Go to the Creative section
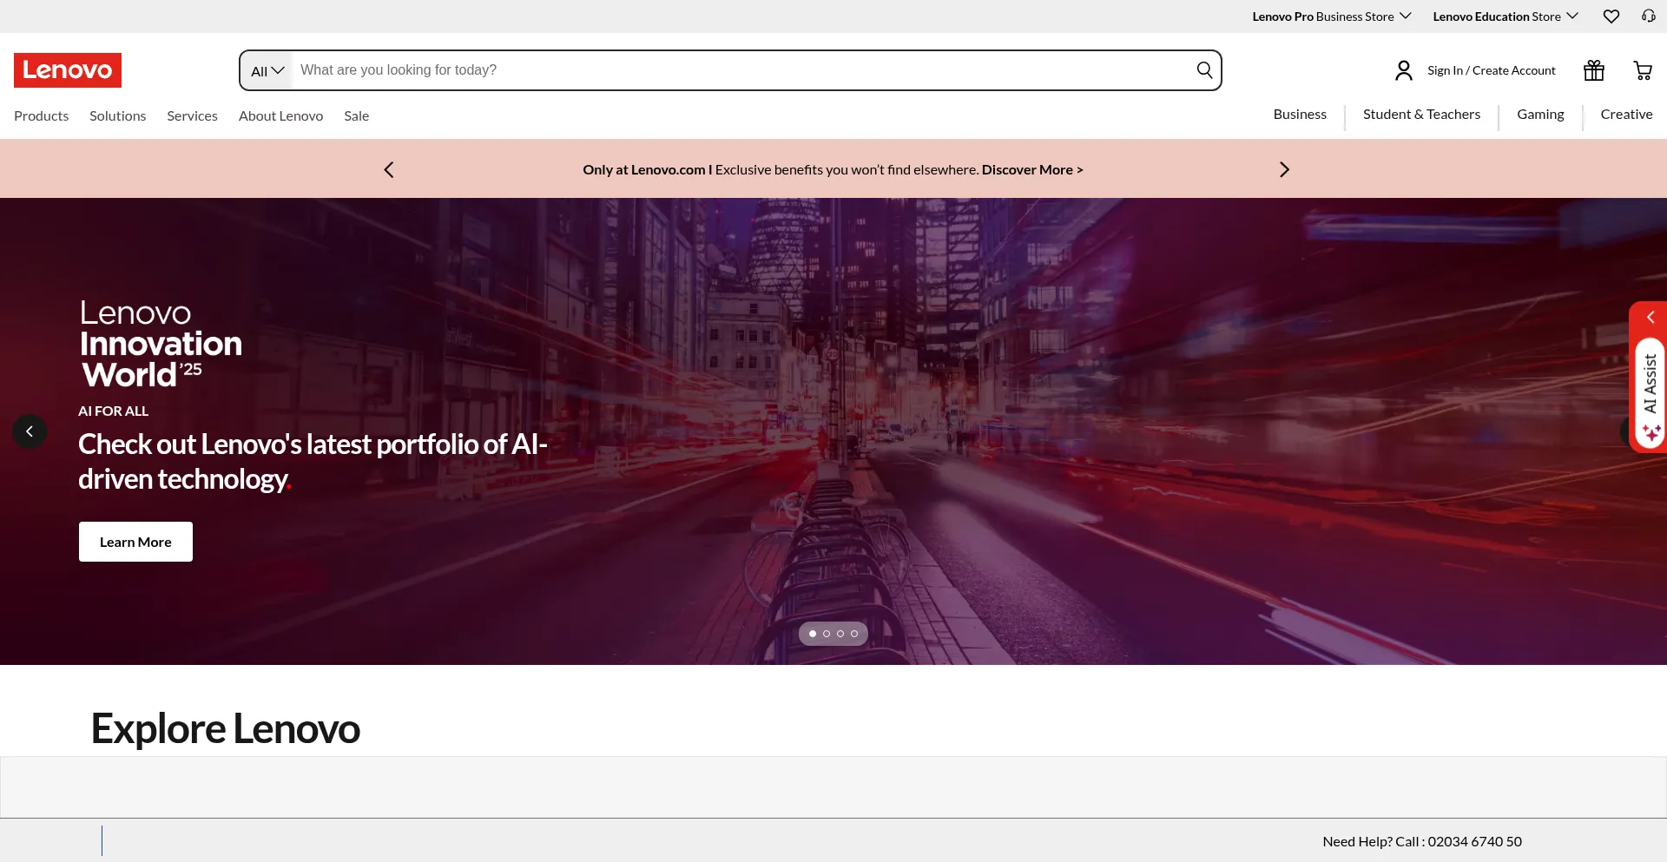Viewport: 1667px width, 862px height. coord(1627,115)
